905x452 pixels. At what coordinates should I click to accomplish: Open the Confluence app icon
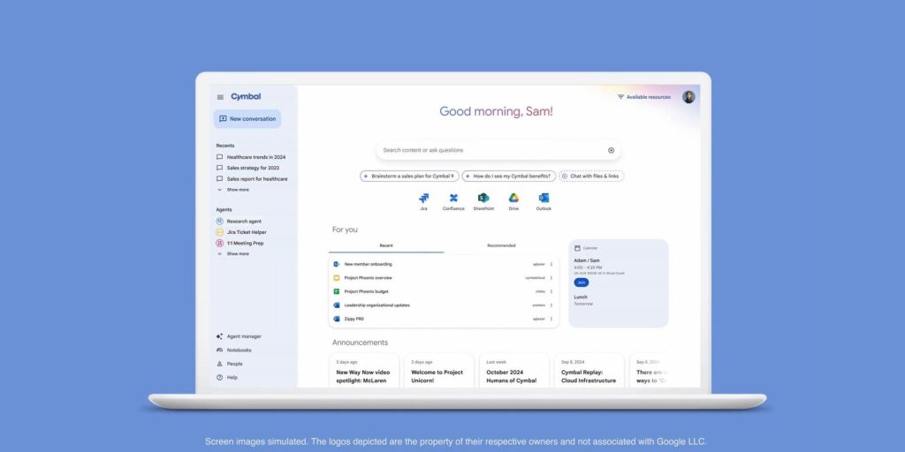point(453,199)
